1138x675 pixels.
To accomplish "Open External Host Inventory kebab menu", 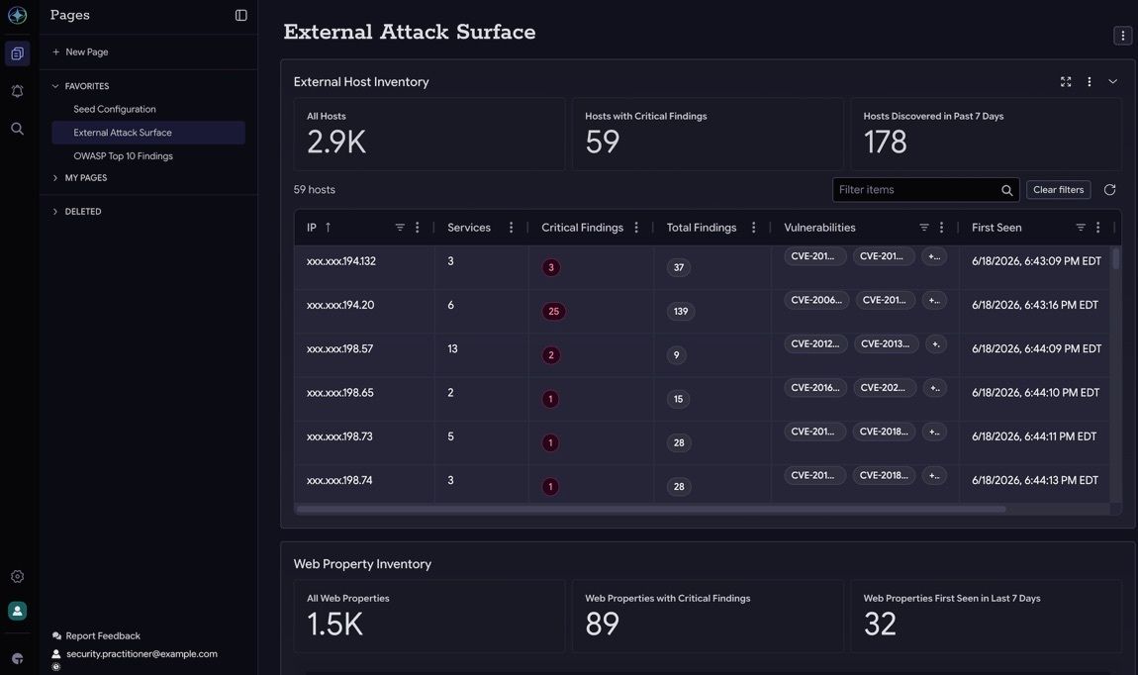I will [1090, 82].
